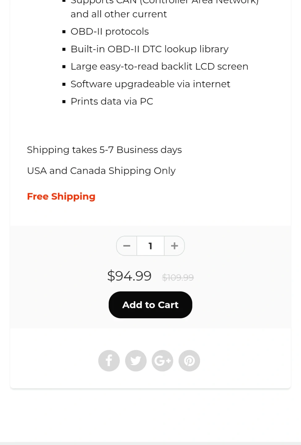This screenshot has height=445, width=301.
Task: Click the 'Prints data via PC' bullet
Action: [112, 101]
